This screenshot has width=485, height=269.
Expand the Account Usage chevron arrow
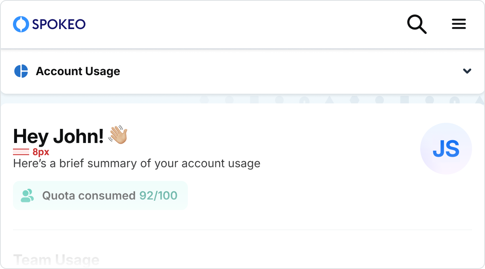[467, 71]
